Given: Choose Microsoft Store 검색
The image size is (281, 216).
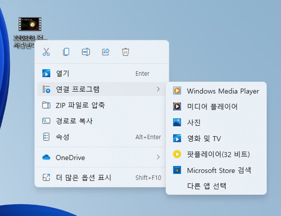Looking at the screenshot, I should (x=216, y=170).
